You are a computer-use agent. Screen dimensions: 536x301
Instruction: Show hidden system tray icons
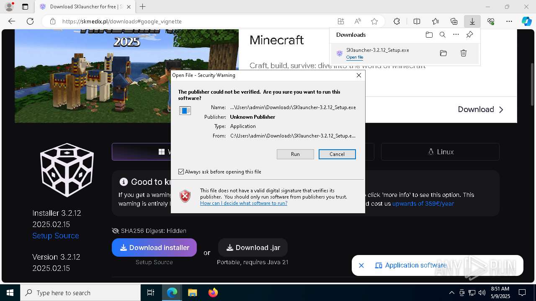(x=451, y=293)
